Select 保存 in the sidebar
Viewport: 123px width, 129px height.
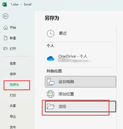click(13, 74)
